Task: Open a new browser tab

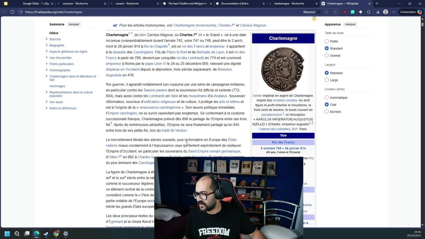Action: click(377, 4)
